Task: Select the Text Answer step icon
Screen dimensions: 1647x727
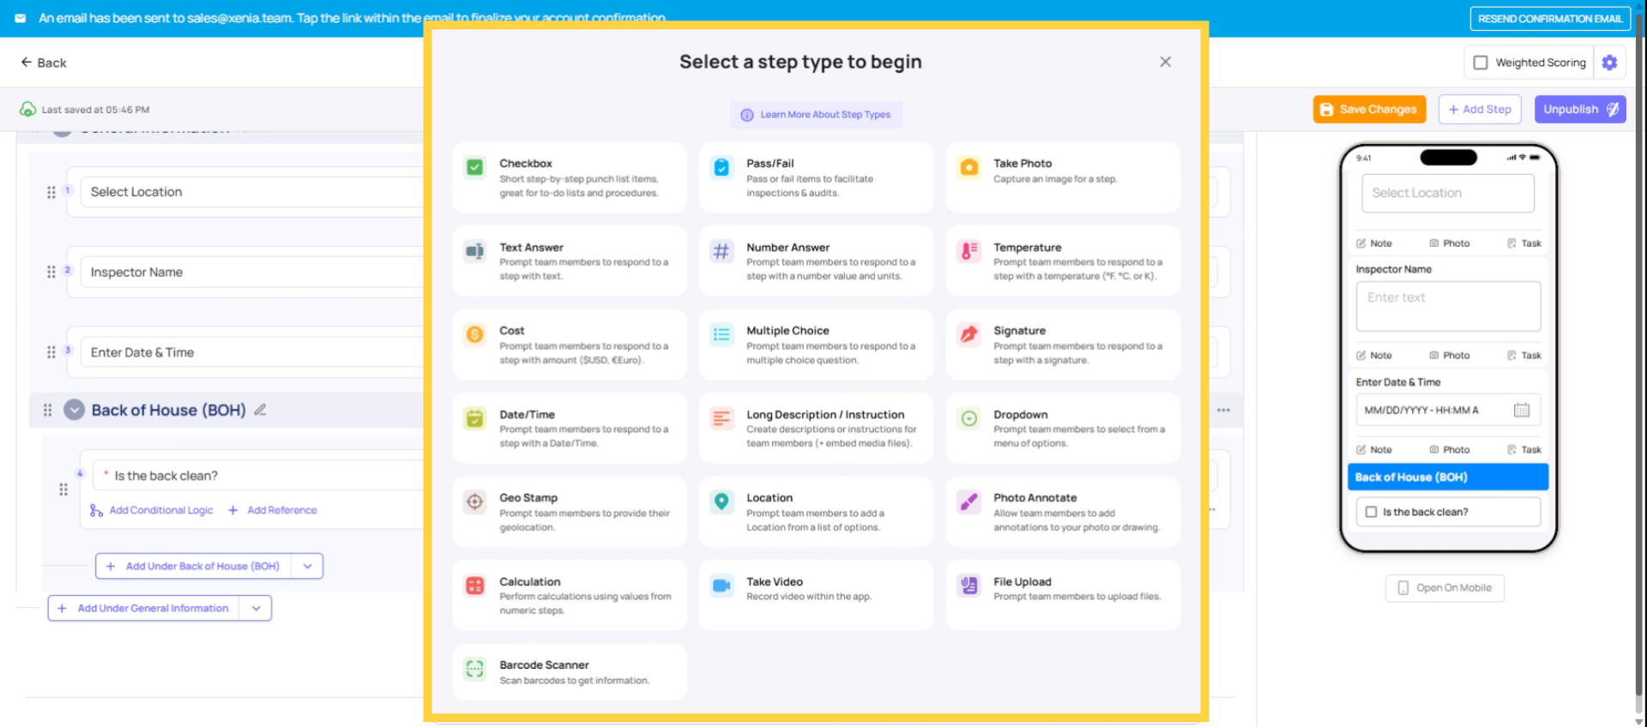Action: pyautogui.click(x=474, y=251)
